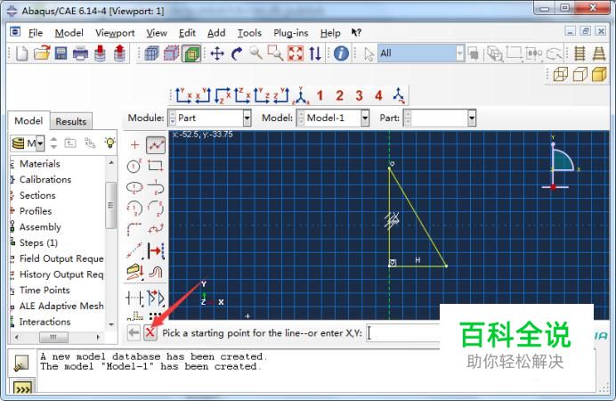
Task: Select the Create Ellipse tool
Action: 134,187
